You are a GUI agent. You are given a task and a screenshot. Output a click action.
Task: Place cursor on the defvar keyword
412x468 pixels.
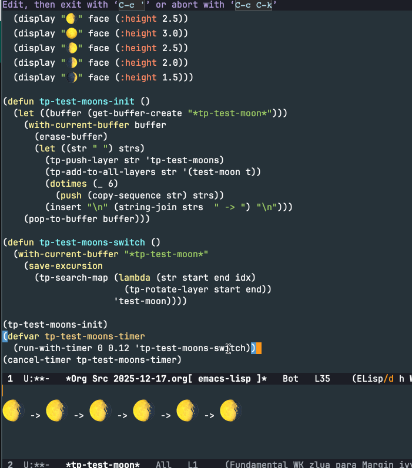pyautogui.click(x=23, y=336)
